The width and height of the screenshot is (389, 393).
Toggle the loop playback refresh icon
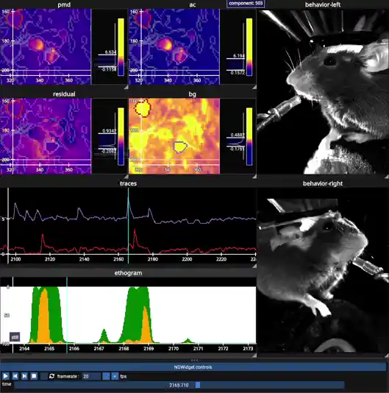click(x=52, y=376)
